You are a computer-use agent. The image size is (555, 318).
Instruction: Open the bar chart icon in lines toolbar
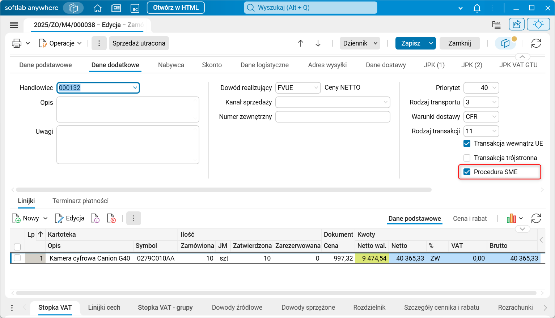511,218
